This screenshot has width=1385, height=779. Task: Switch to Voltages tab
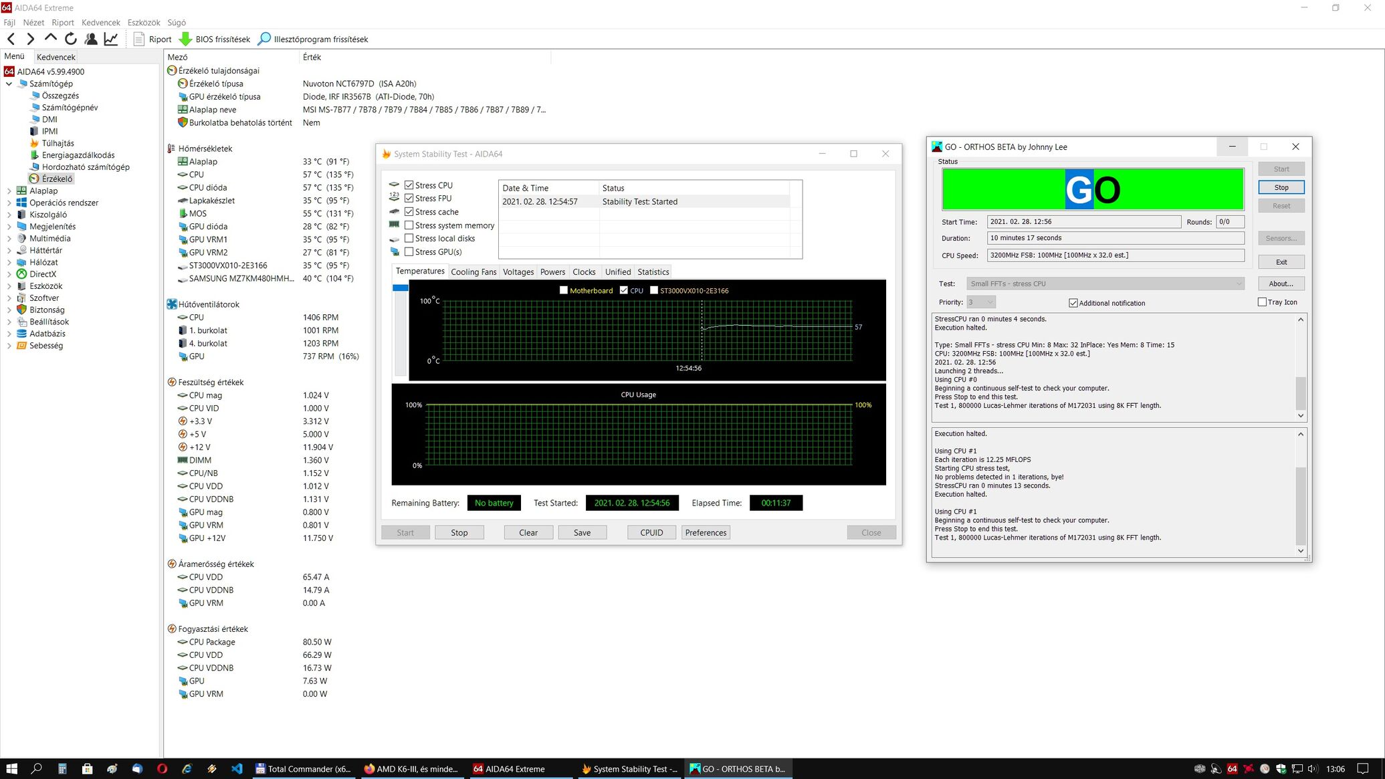(518, 271)
